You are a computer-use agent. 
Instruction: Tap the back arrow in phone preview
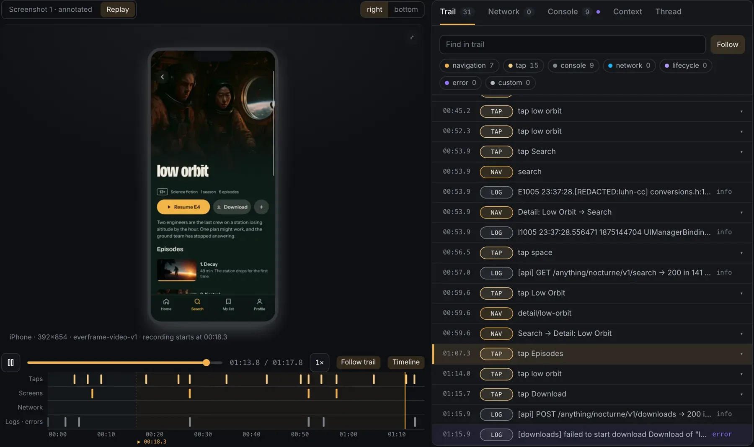tap(163, 77)
